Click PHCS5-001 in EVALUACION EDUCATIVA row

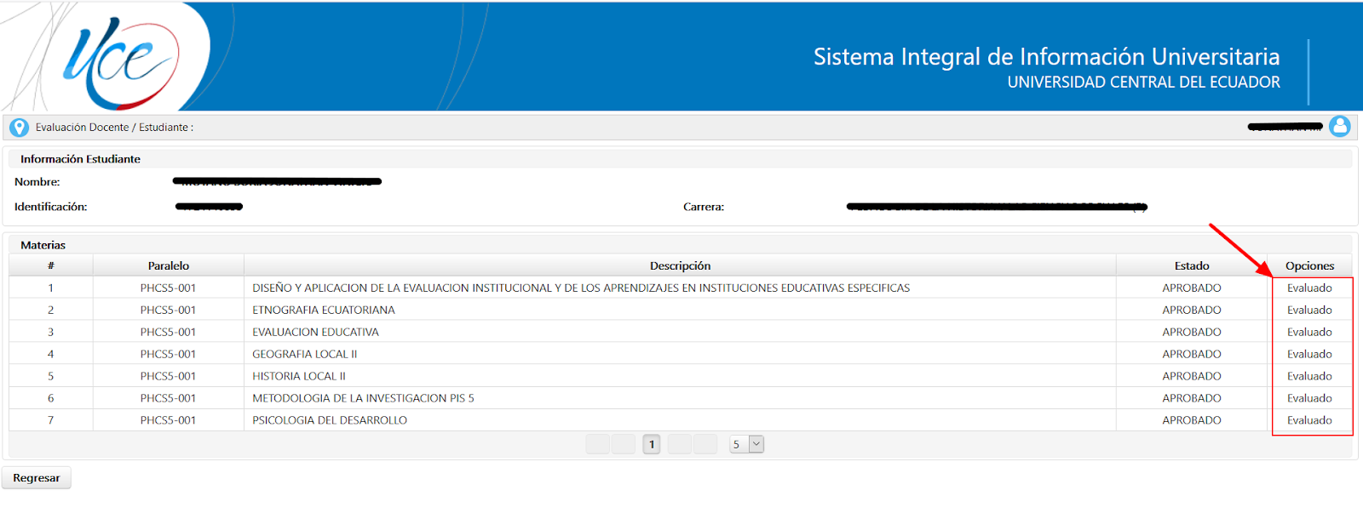168,332
